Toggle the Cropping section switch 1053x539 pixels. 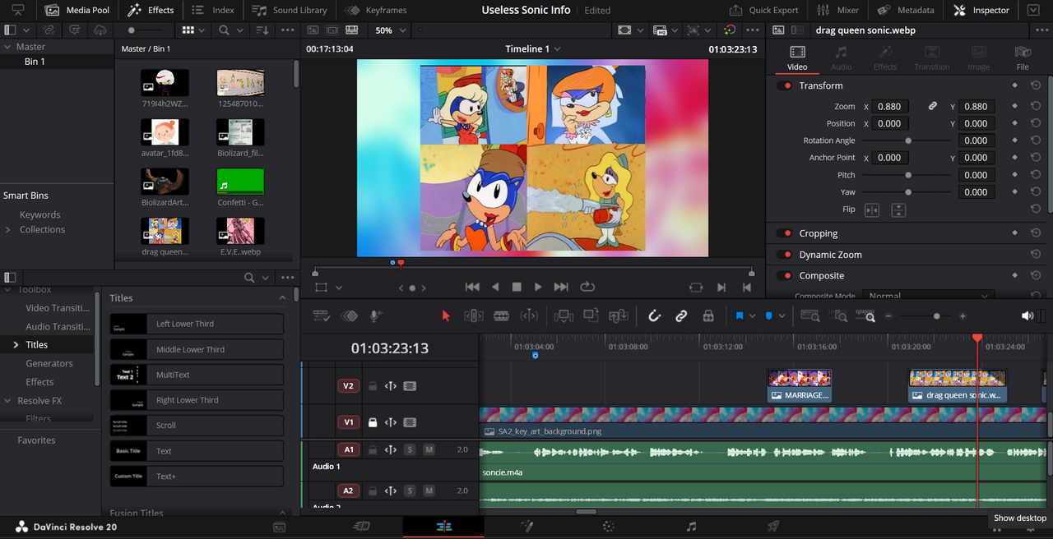point(785,233)
